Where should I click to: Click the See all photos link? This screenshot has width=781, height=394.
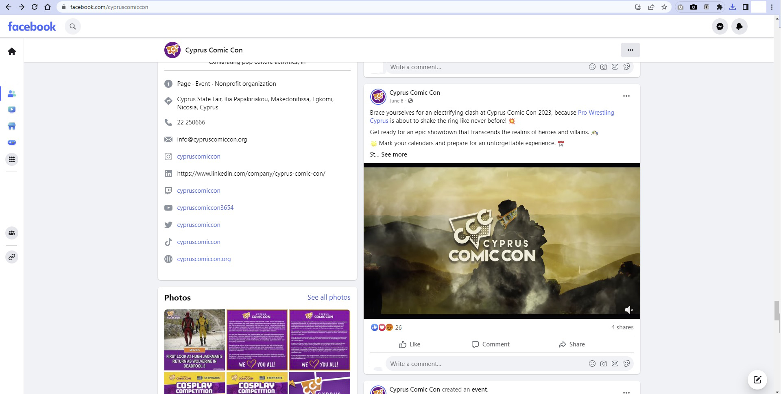(329, 297)
